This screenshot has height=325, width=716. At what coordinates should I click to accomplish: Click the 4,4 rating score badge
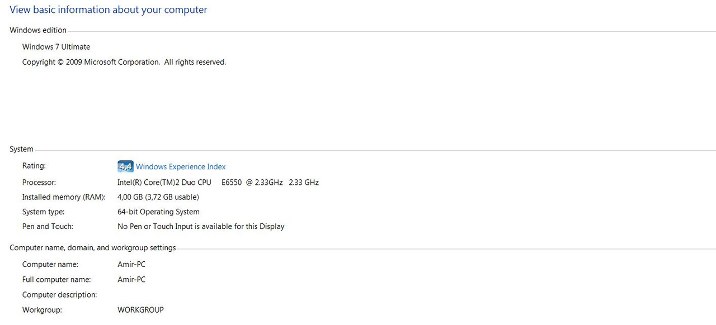pos(125,166)
